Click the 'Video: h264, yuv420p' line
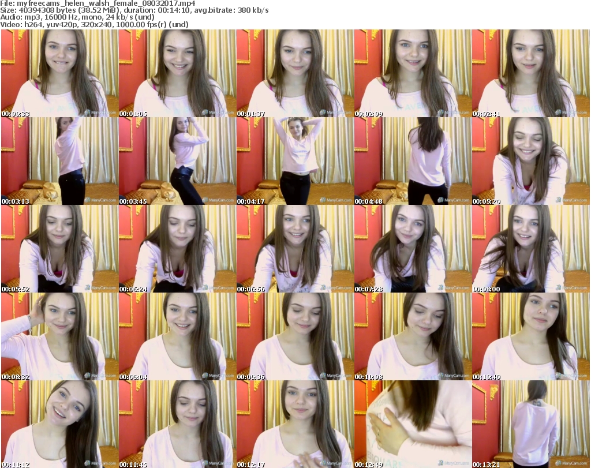 click(95, 24)
